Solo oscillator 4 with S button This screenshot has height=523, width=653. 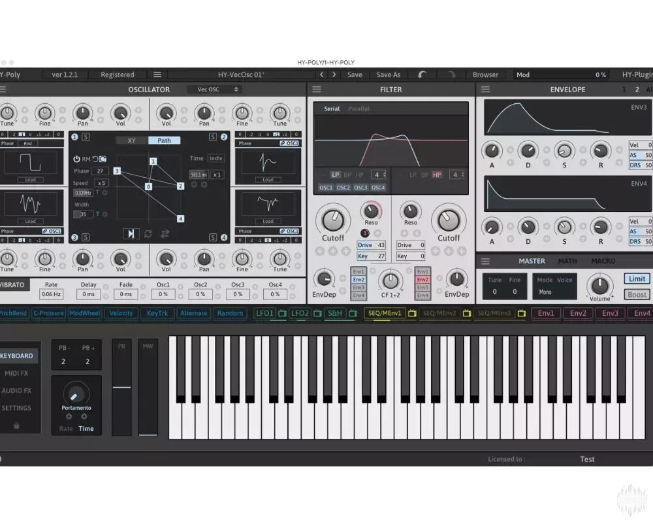213,237
